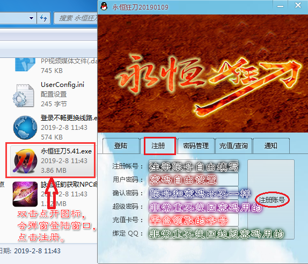This screenshot has width=308, height=264.
Task: Click the Explorer search box 搜索 永恒狂刀
Action: 76,18
